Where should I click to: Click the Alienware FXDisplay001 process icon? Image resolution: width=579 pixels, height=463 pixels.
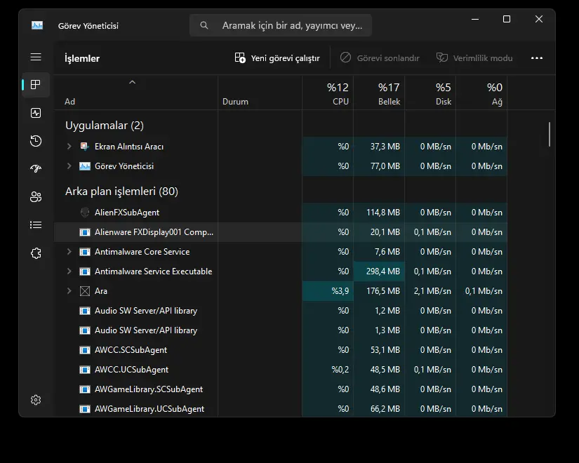click(x=84, y=232)
